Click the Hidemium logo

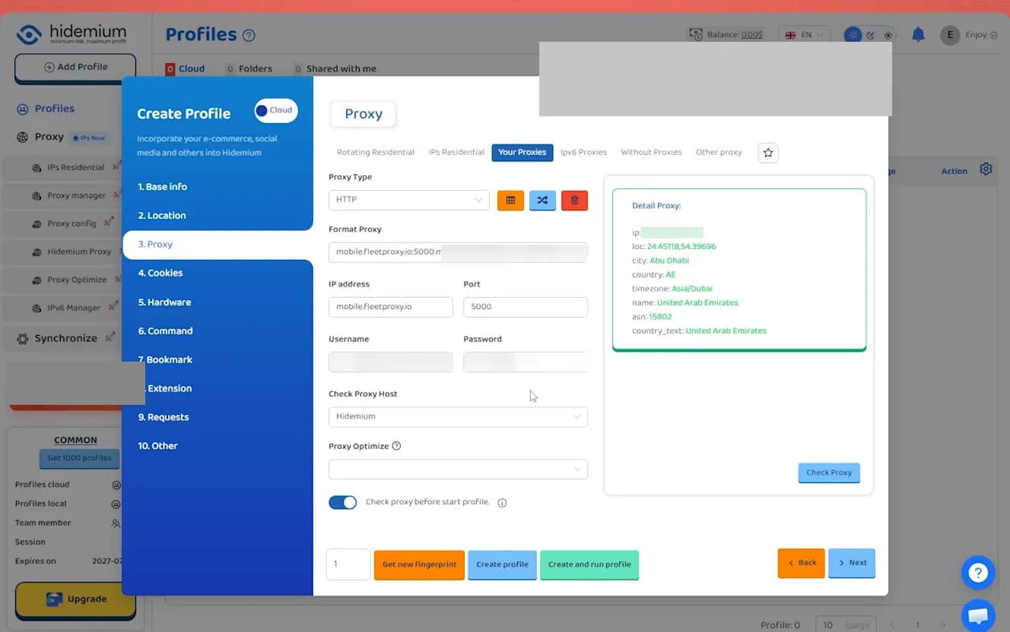point(71,34)
